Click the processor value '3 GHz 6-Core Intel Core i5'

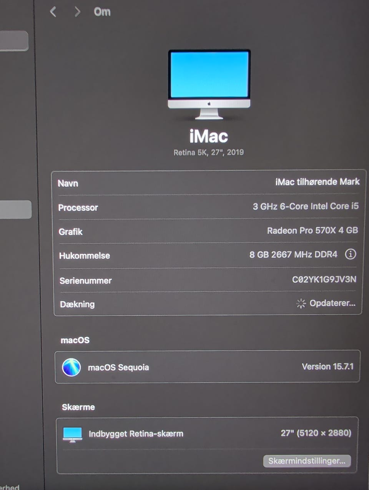[x=306, y=206]
